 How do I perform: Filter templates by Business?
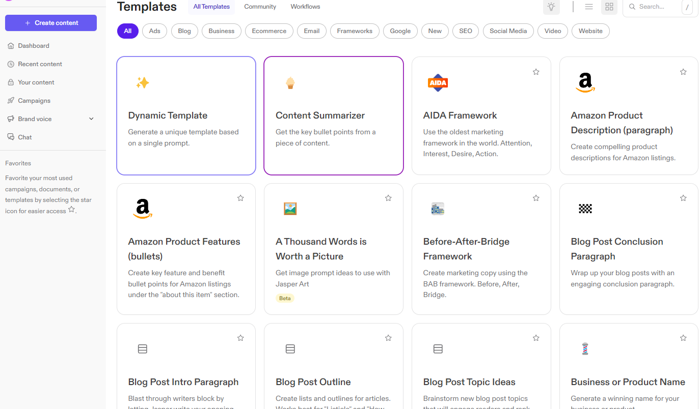[222, 31]
